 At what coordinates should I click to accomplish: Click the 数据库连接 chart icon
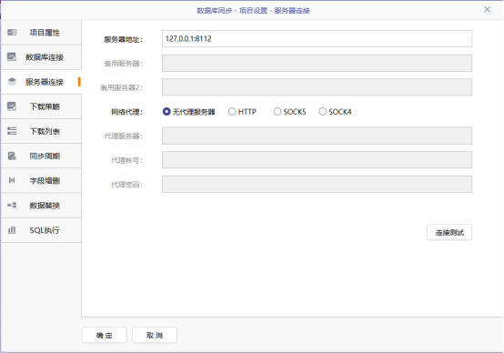12,57
